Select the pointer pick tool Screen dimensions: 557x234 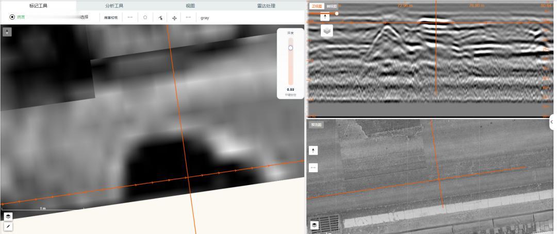160,18
